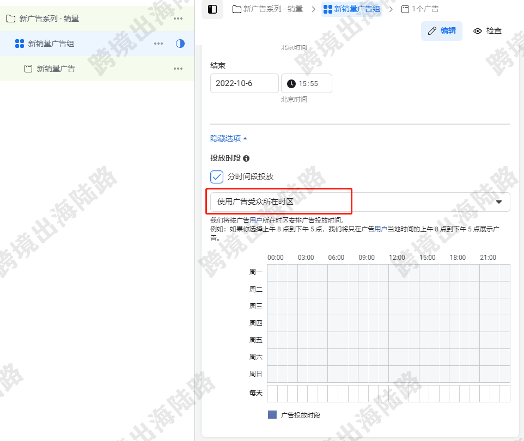Click the timezone dropdown arrow
This screenshot has width=524, height=441.
pos(499,202)
